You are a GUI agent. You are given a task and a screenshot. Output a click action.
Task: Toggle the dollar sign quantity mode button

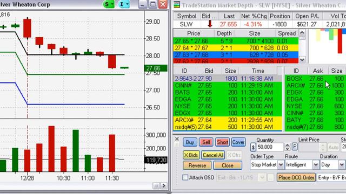(x=253, y=147)
